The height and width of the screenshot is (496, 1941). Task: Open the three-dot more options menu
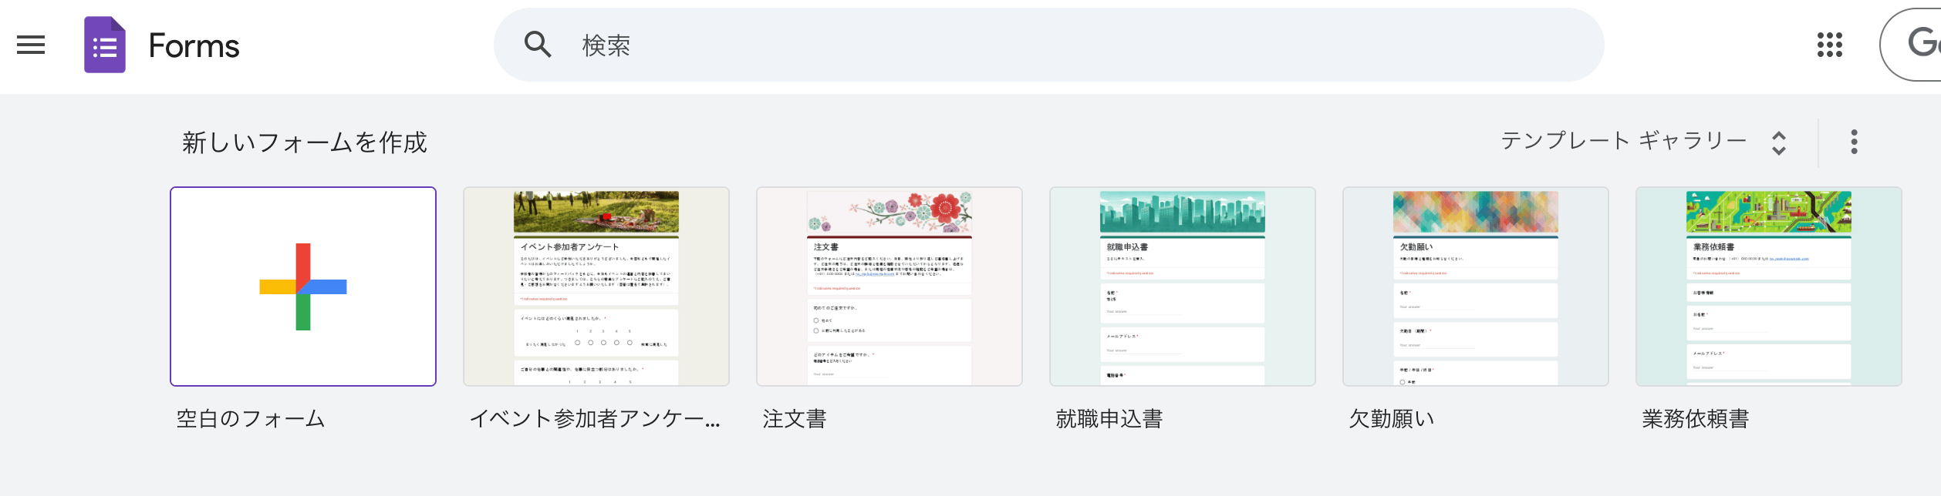pos(1854,142)
